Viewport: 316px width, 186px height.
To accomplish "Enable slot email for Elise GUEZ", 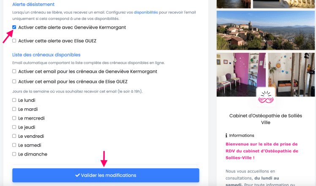I will point(14,82).
